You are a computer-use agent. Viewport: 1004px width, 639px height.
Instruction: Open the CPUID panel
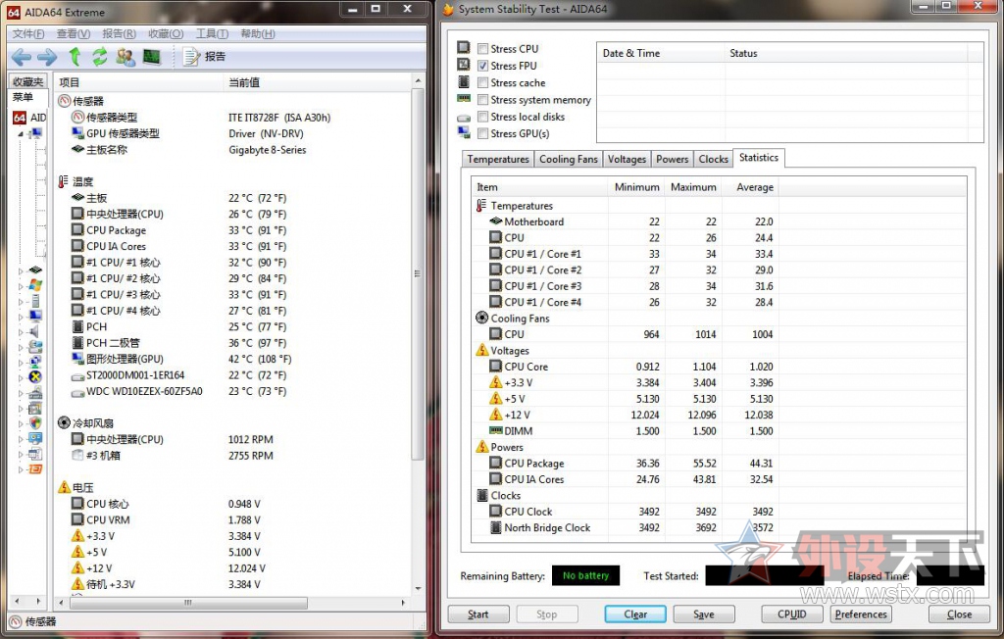(x=792, y=614)
